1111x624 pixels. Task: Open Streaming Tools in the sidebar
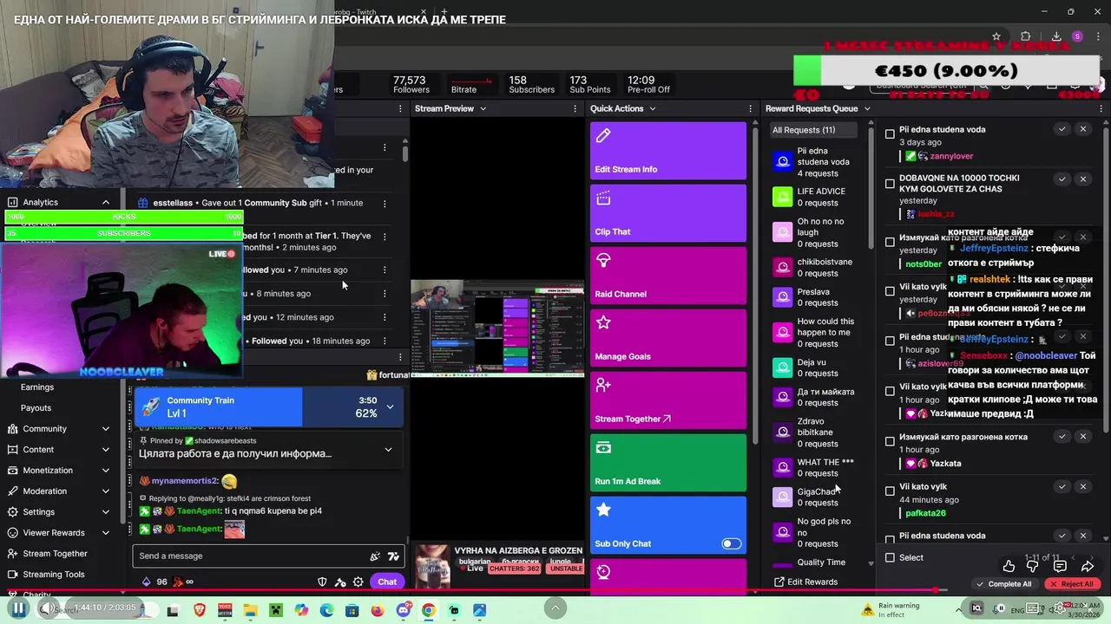54,574
